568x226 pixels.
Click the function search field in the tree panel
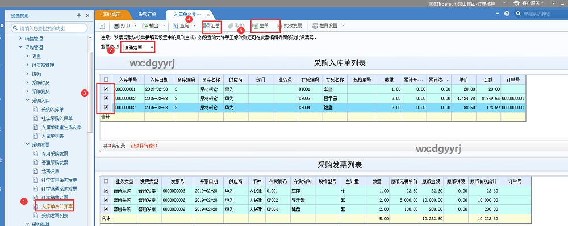[x=49, y=28]
